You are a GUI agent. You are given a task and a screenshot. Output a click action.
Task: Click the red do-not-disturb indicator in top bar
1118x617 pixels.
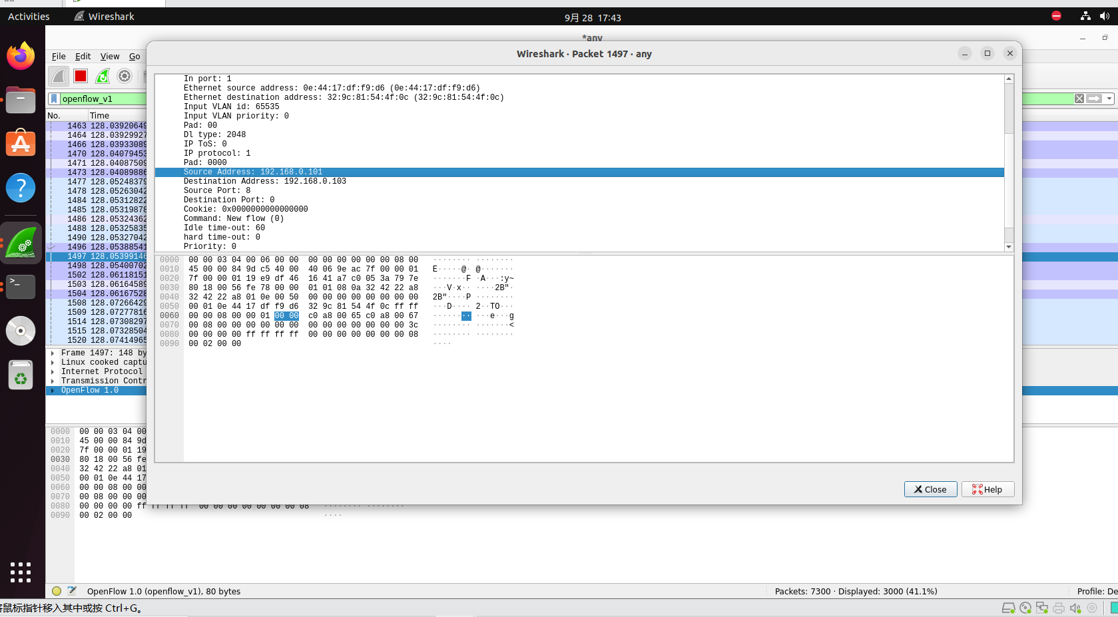click(x=1056, y=16)
